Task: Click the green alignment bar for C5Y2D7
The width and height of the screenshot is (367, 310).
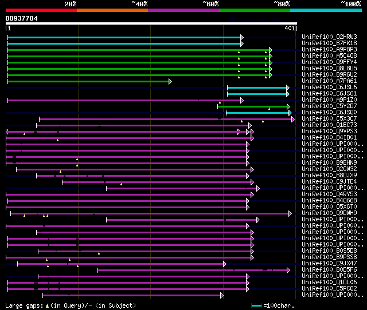Action: [252, 107]
